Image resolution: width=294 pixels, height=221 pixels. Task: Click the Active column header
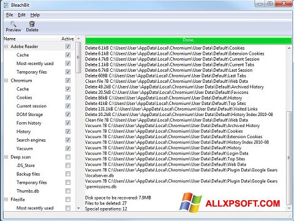coord(67,39)
